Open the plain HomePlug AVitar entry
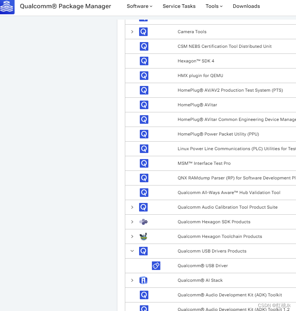 pyautogui.click(x=197, y=105)
